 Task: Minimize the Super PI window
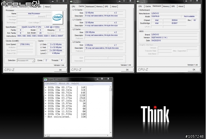pos(97,79)
